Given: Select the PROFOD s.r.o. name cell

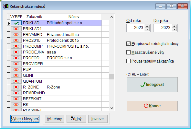Looking at the screenshot, I should [x=74, y=58].
